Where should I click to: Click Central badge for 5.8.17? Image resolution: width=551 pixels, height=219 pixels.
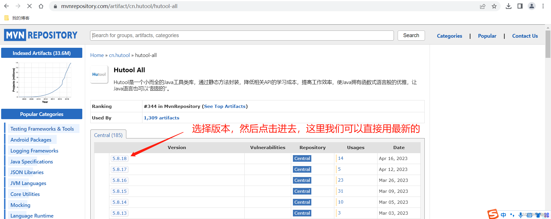click(x=302, y=169)
